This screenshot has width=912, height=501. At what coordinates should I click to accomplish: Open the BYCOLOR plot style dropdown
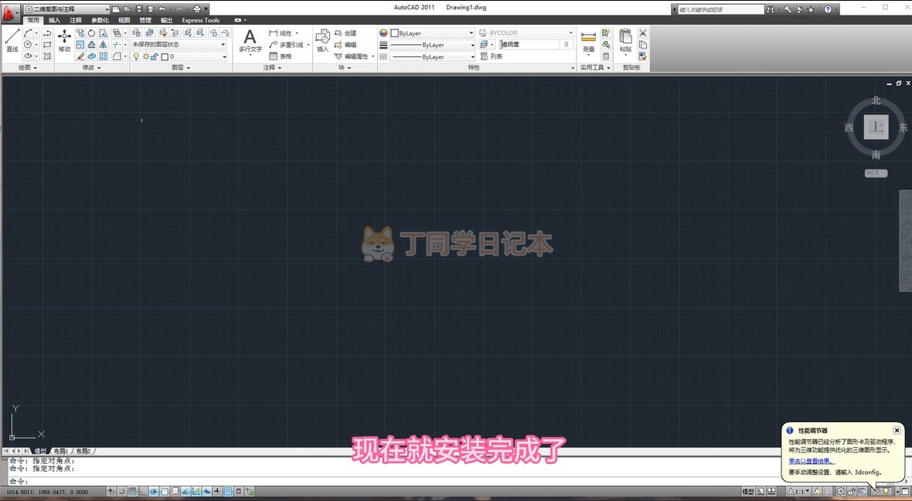click(531, 32)
